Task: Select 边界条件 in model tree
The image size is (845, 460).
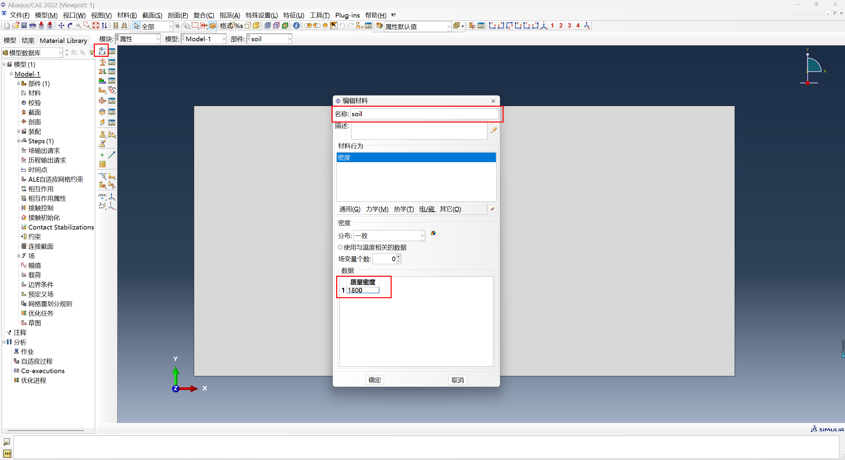Action: click(x=41, y=284)
